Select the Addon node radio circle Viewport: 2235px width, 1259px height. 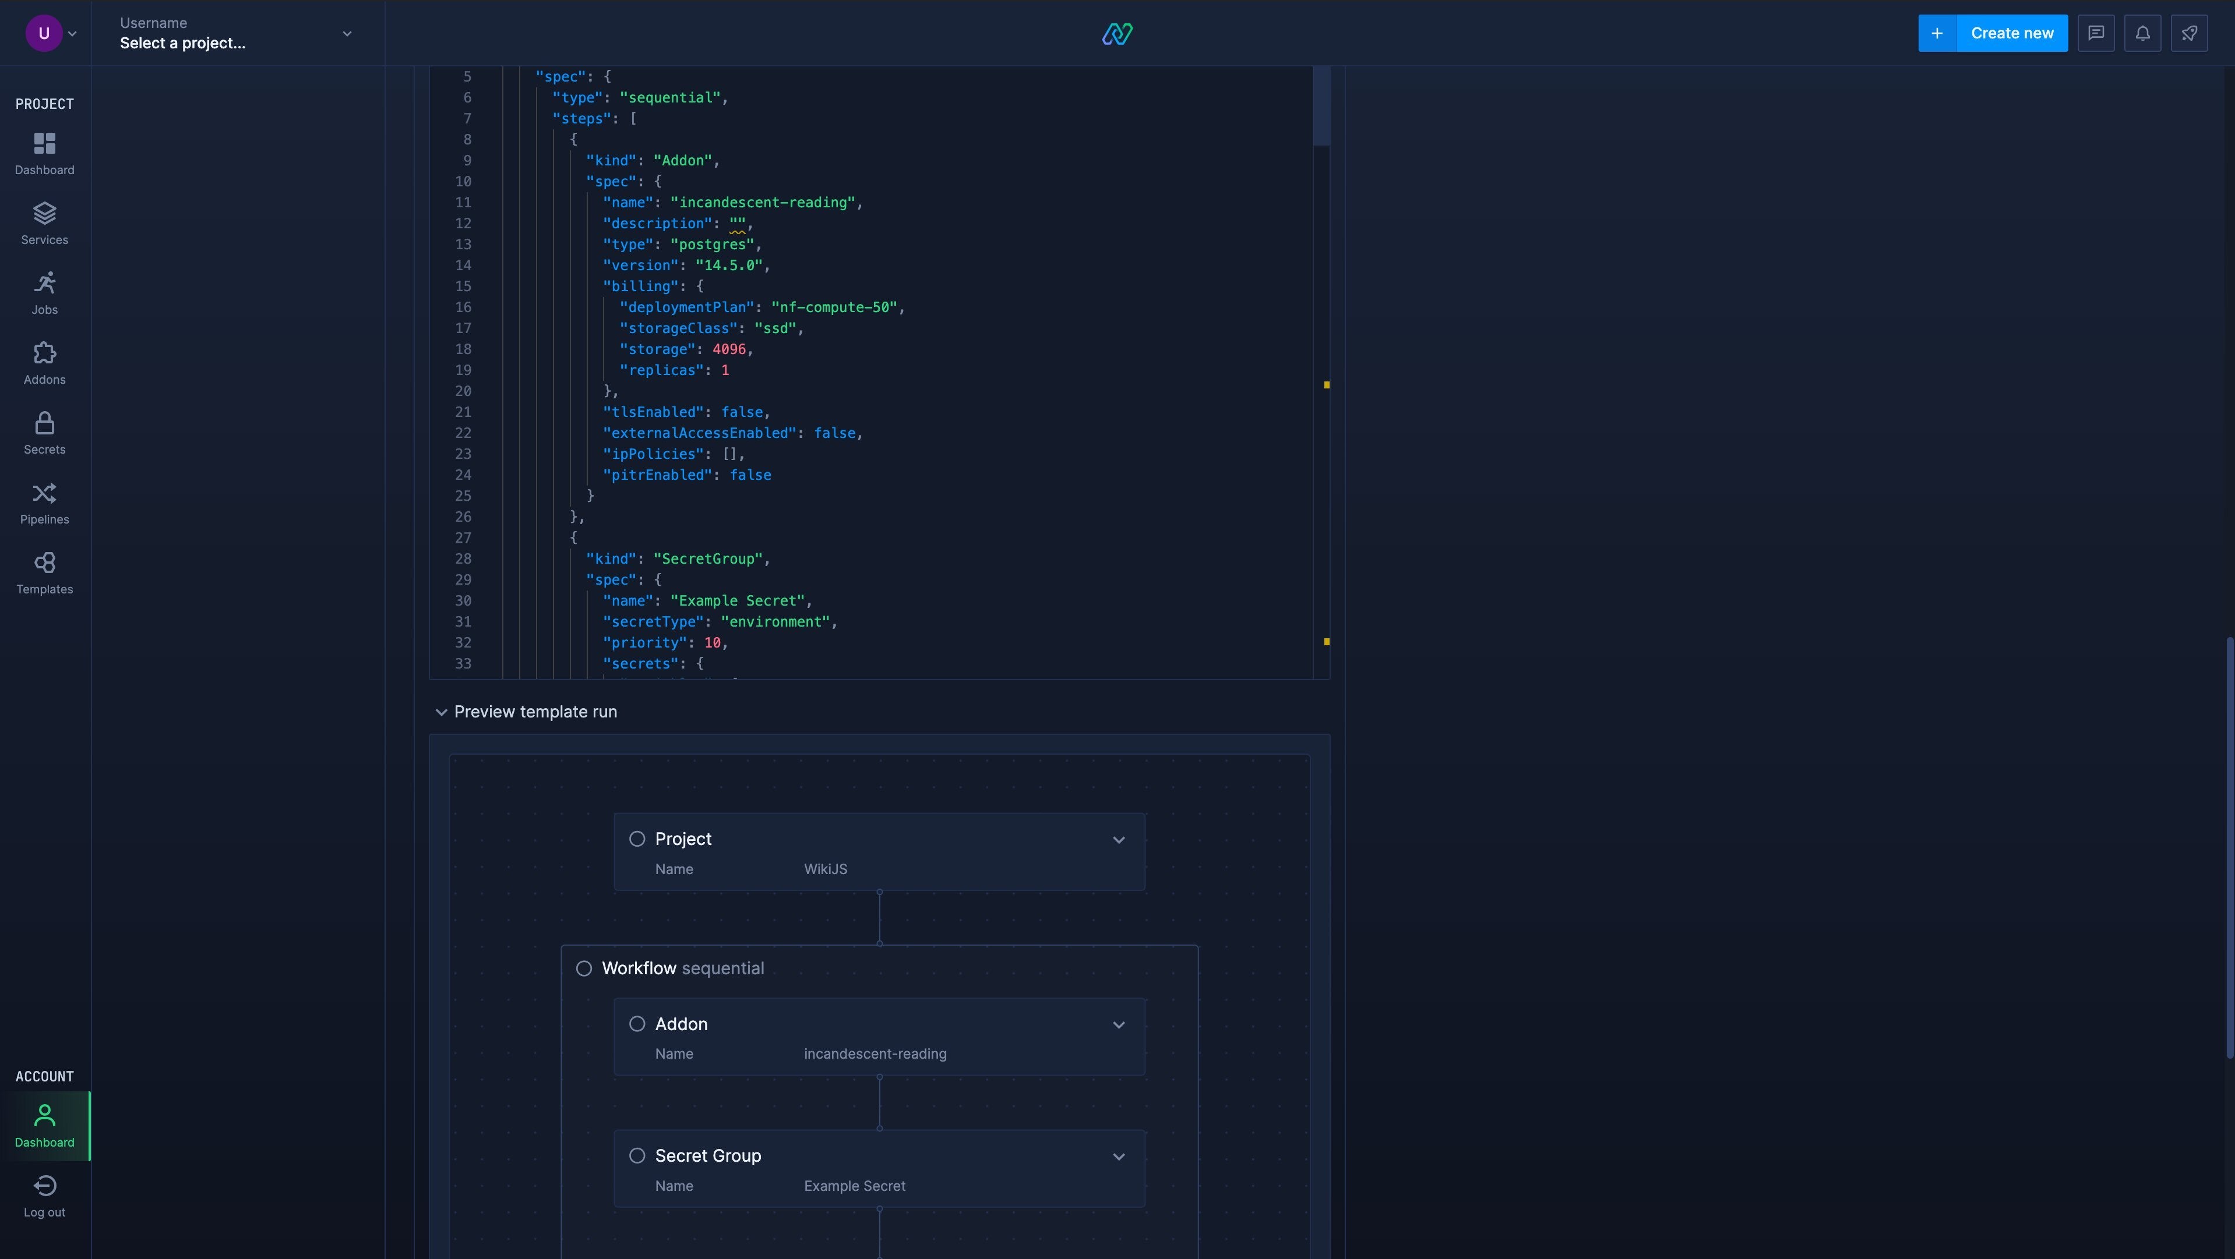click(x=637, y=1024)
